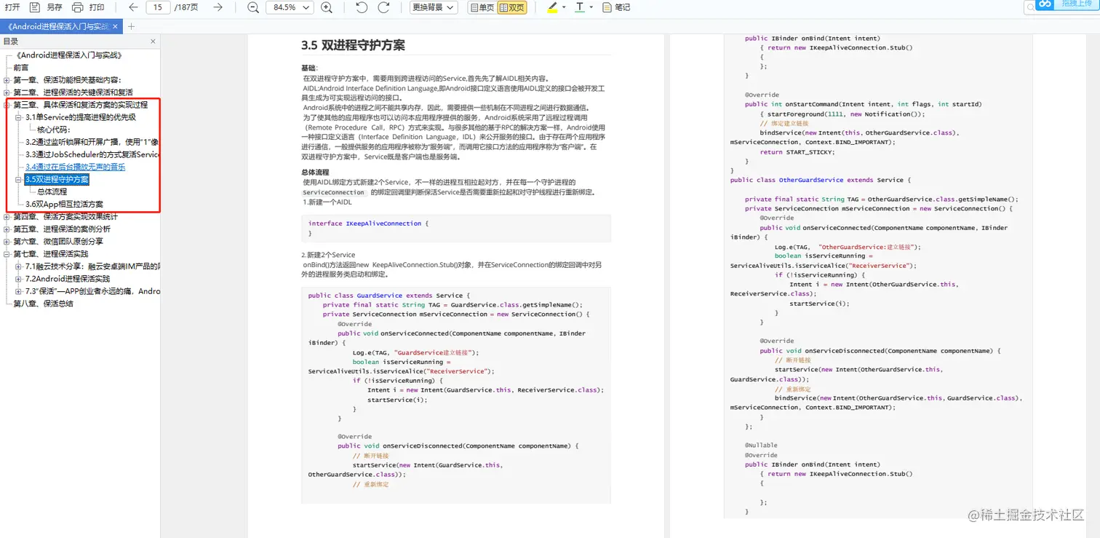Collapse 第三章 outline node
The height and width of the screenshot is (538, 1100).
[x=7, y=105]
